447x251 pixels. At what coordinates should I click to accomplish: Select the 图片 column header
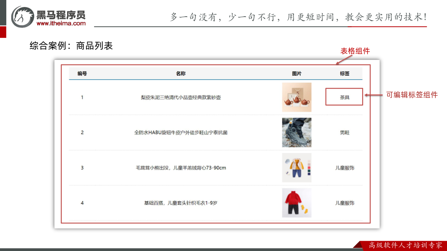[297, 74]
